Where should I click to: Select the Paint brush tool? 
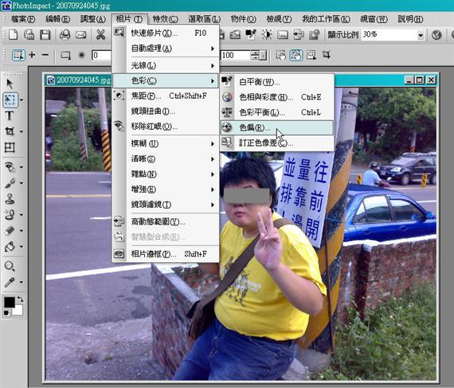(10, 183)
